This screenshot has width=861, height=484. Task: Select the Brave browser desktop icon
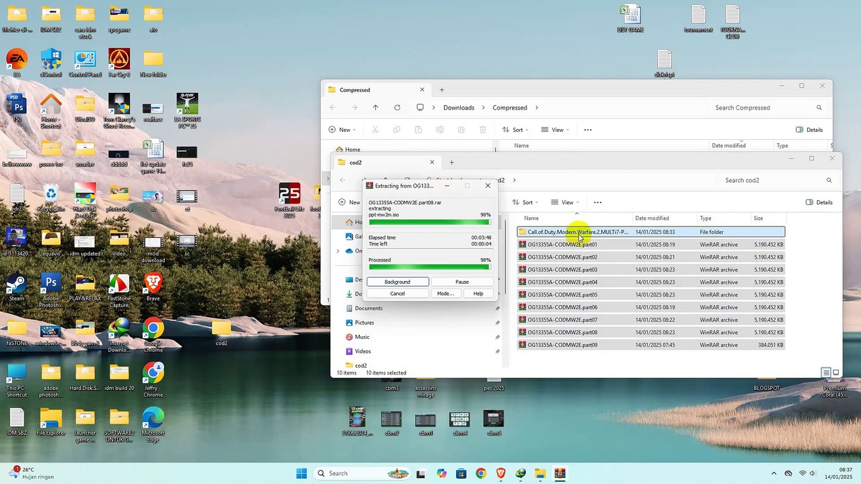coord(153,286)
